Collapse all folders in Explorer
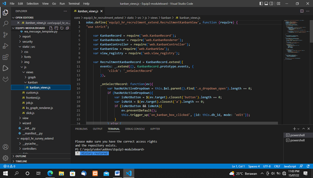 tap(67, 28)
